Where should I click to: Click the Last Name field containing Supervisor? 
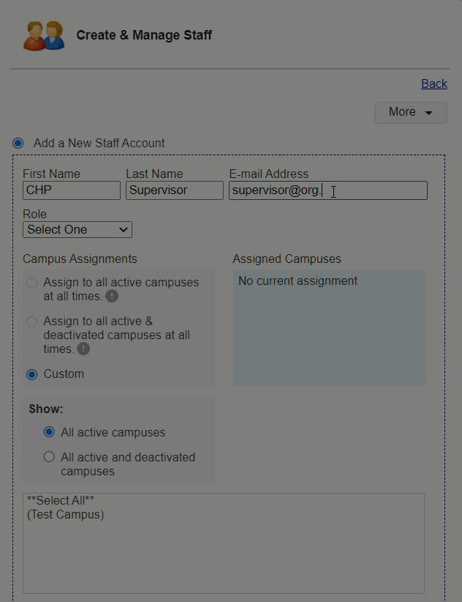pos(174,190)
